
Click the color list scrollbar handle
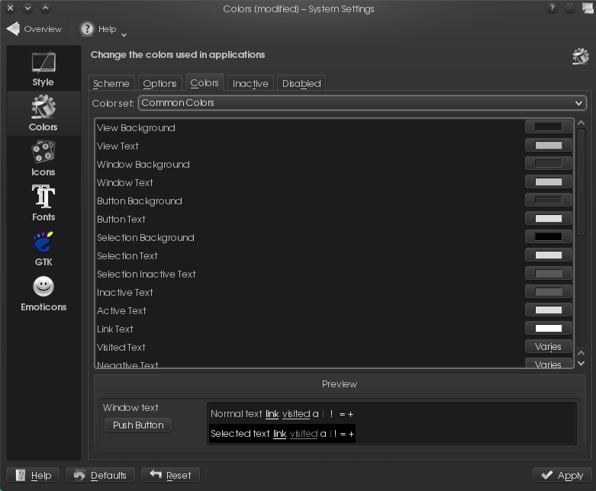tap(581, 182)
